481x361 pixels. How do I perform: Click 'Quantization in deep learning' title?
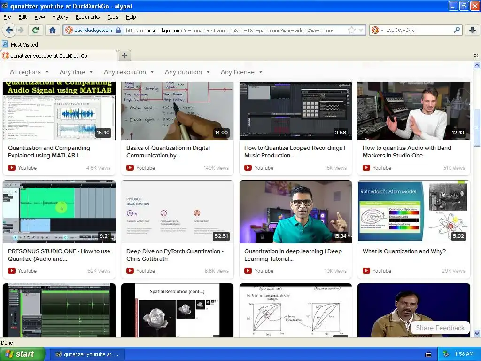(x=293, y=255)
